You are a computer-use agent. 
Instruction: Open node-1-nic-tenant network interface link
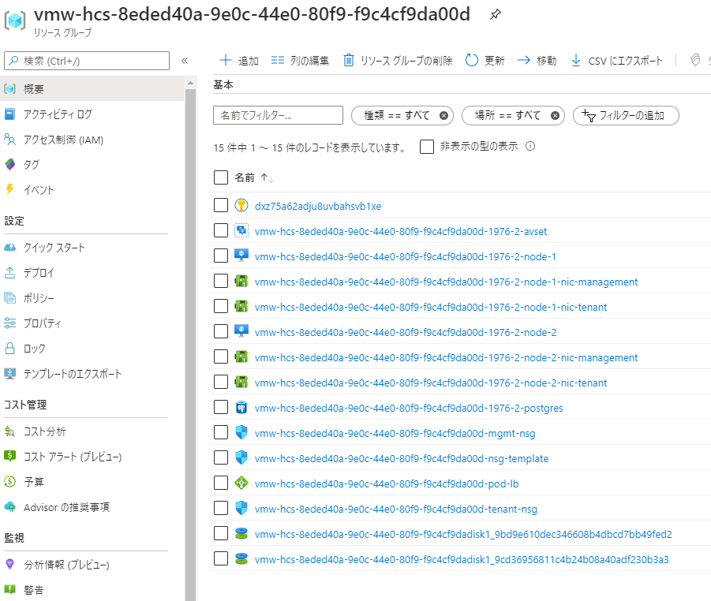(431, 308)
